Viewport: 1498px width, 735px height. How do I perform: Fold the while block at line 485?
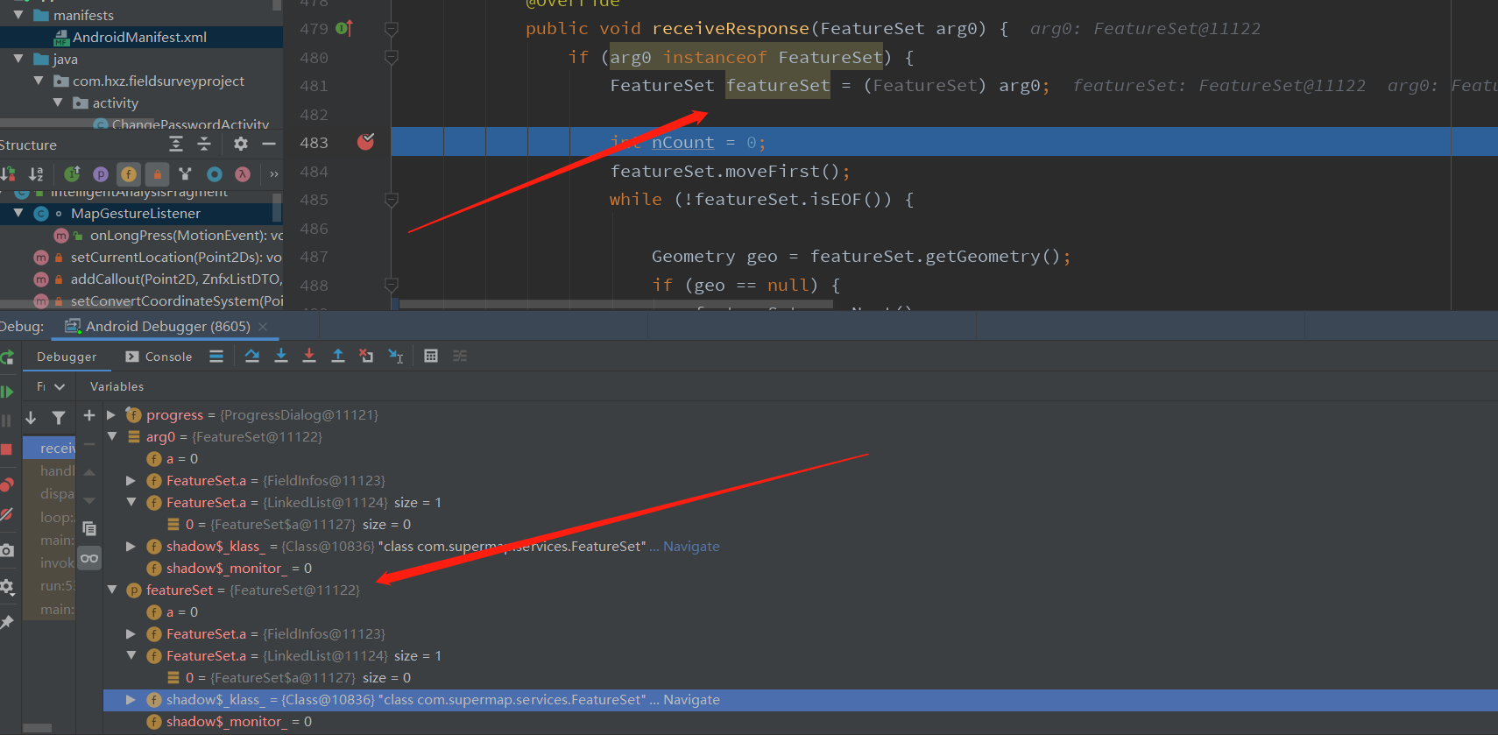(392, 200)
